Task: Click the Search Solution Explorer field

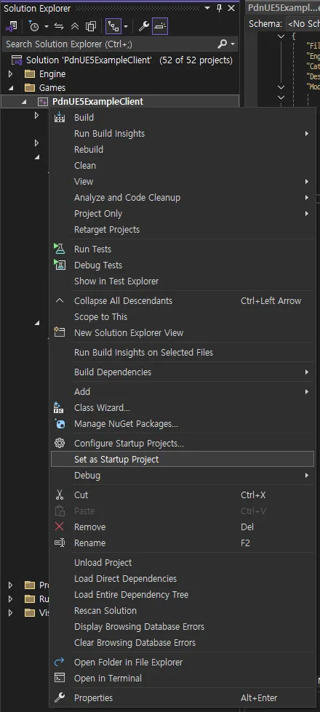Action: coord(109,44)
